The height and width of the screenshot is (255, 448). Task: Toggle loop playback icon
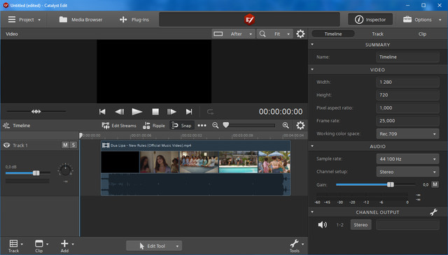[x=210, y=112]
